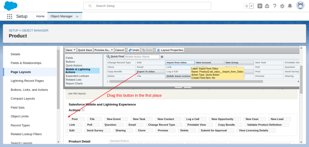This screenshot has height=147, width=309.
Task: Open Details in the sidebar
Action: 15,54
